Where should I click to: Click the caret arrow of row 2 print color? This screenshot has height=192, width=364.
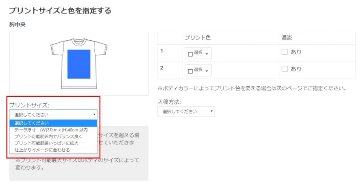pyautogui.click(x=207, y=70)
